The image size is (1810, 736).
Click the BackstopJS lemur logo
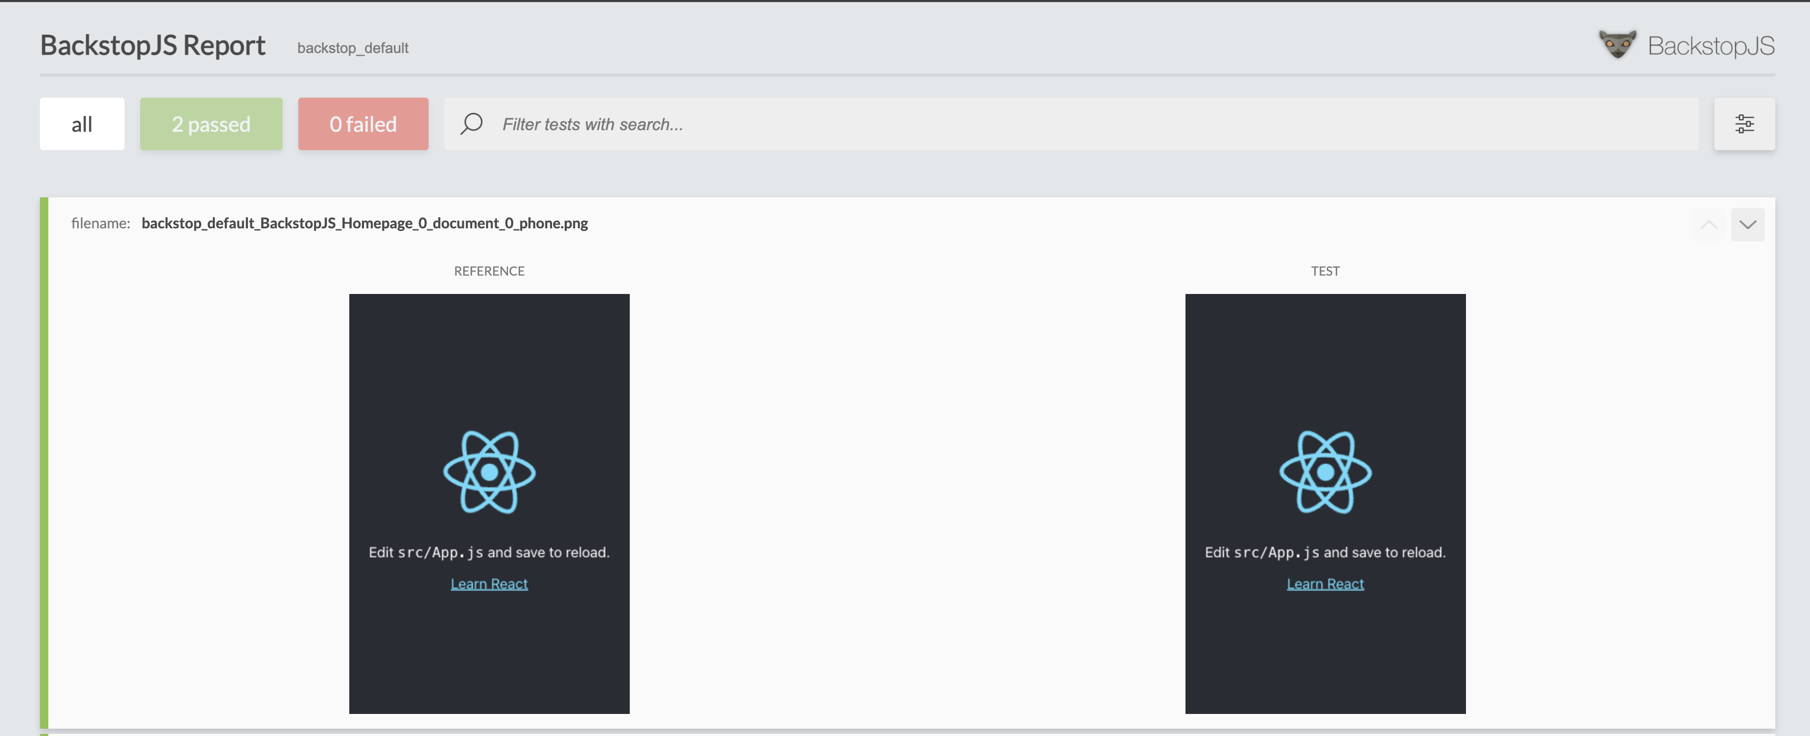click(1617, 44)
